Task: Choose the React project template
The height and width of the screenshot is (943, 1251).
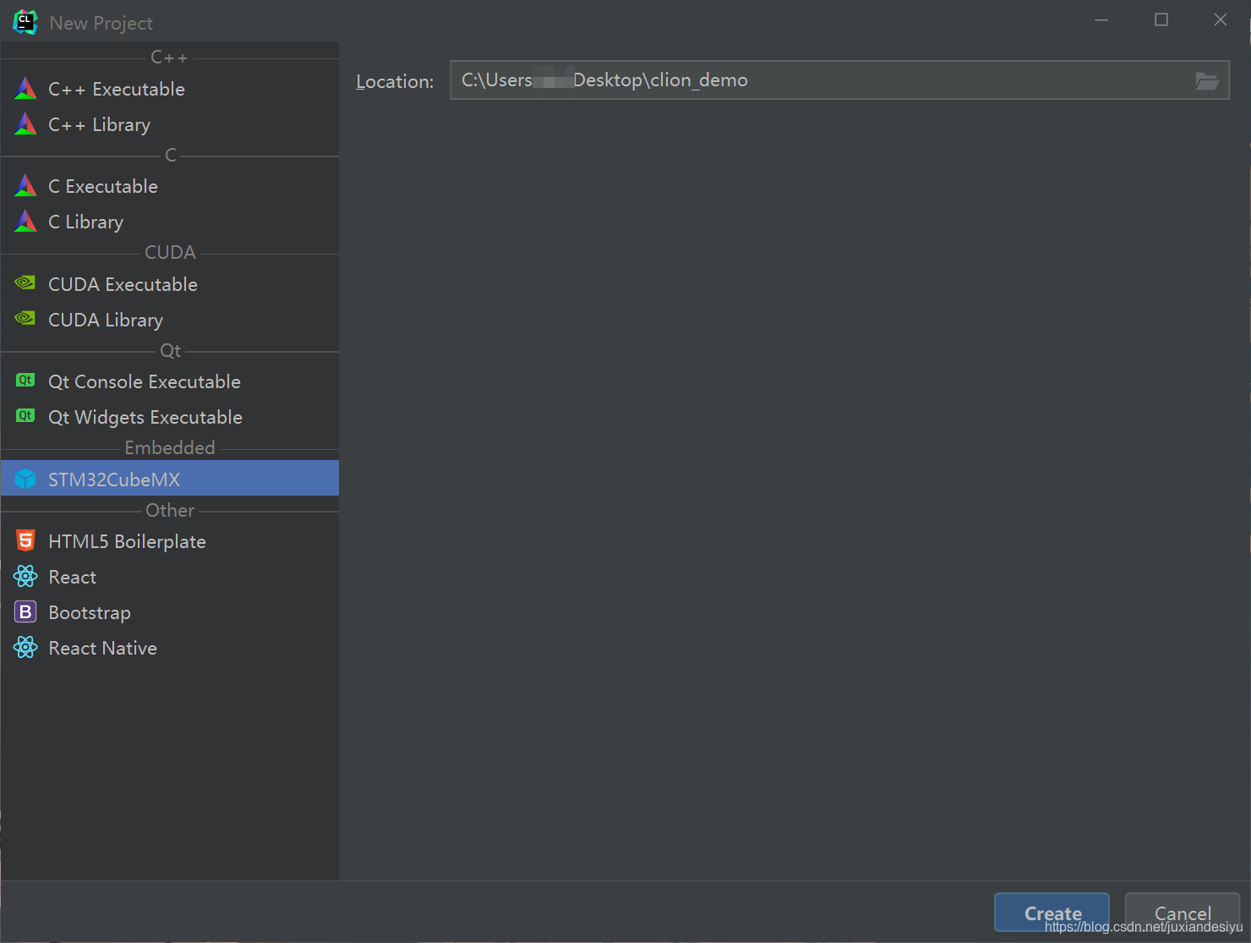Action: 170,577
